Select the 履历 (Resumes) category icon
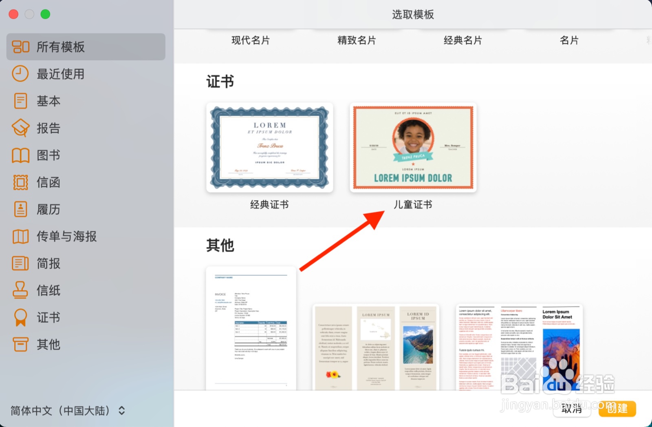Image resolution: width=652 pixels, height=427 pixels. tap(20, 209)
